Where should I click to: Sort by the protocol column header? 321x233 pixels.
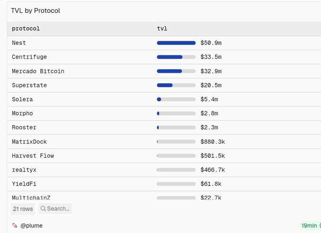26,28
